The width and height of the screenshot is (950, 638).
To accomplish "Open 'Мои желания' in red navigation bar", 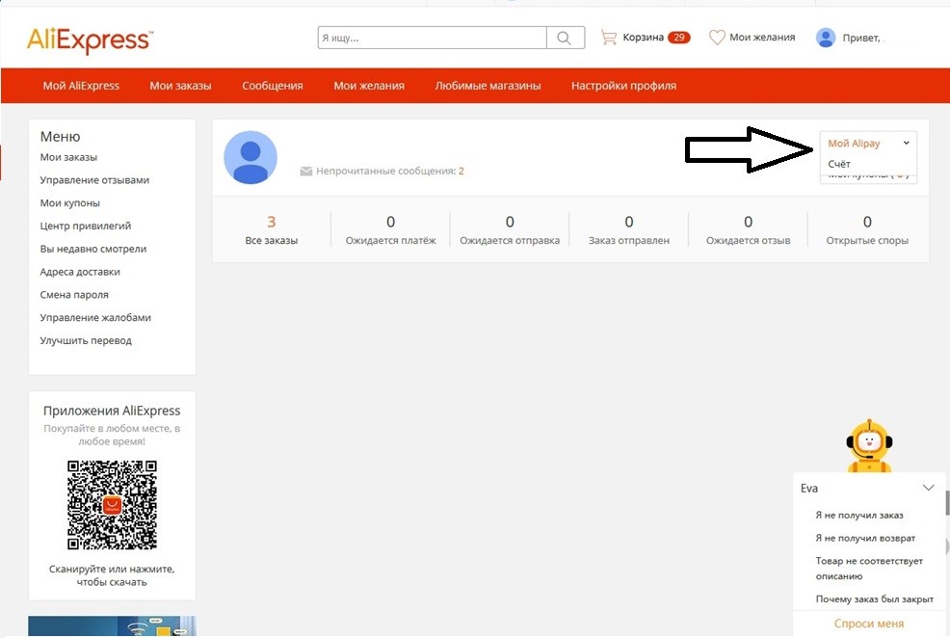I will click(x=369, y=86).
